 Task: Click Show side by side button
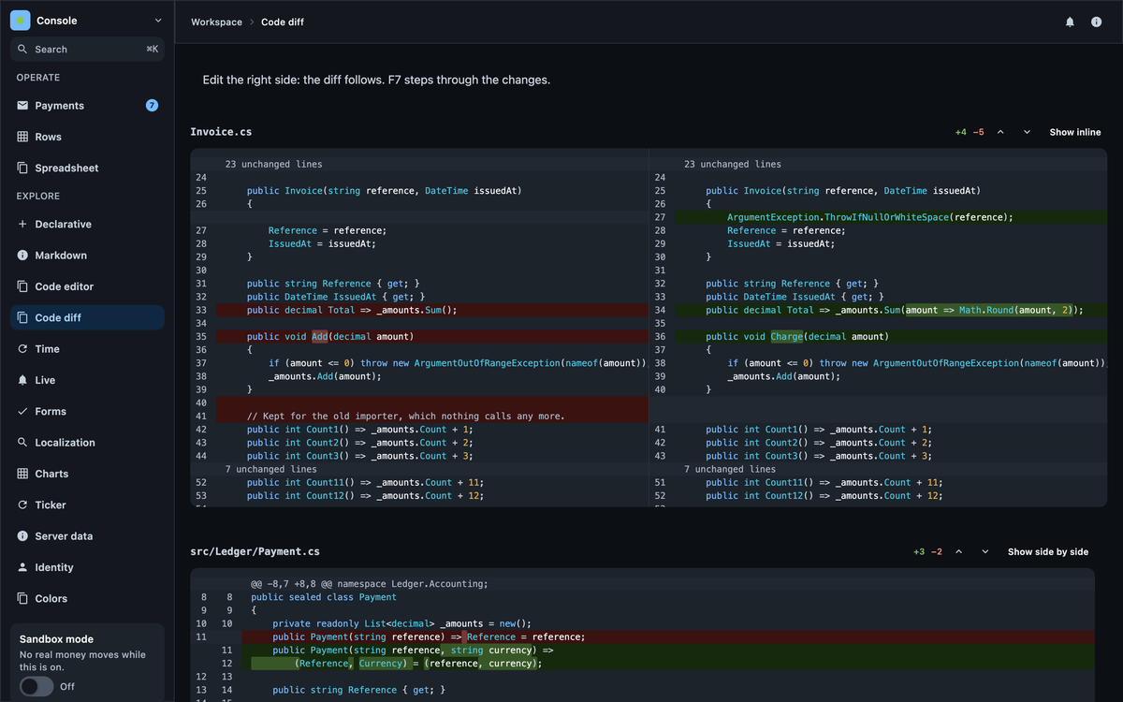(x=1048, y=551)
